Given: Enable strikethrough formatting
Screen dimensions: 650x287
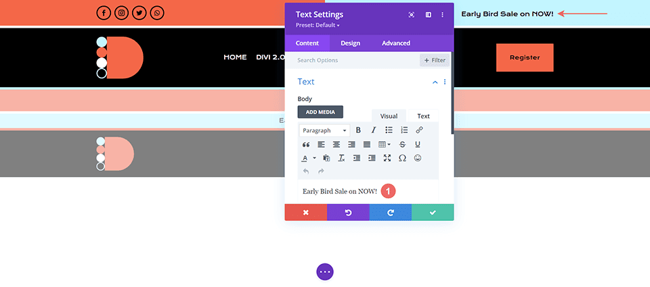Looking at the screenshot, I should tap(403, 145).
